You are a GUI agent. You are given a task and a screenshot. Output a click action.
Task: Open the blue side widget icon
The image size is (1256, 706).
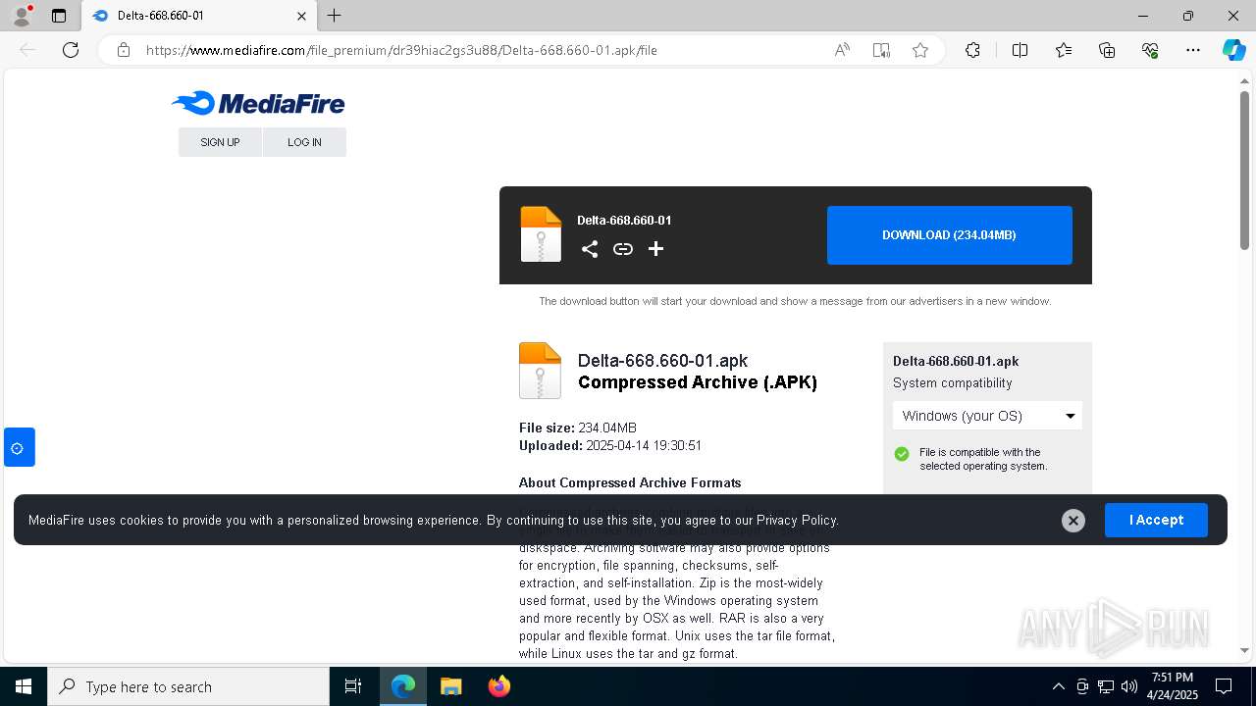[19, 447]
